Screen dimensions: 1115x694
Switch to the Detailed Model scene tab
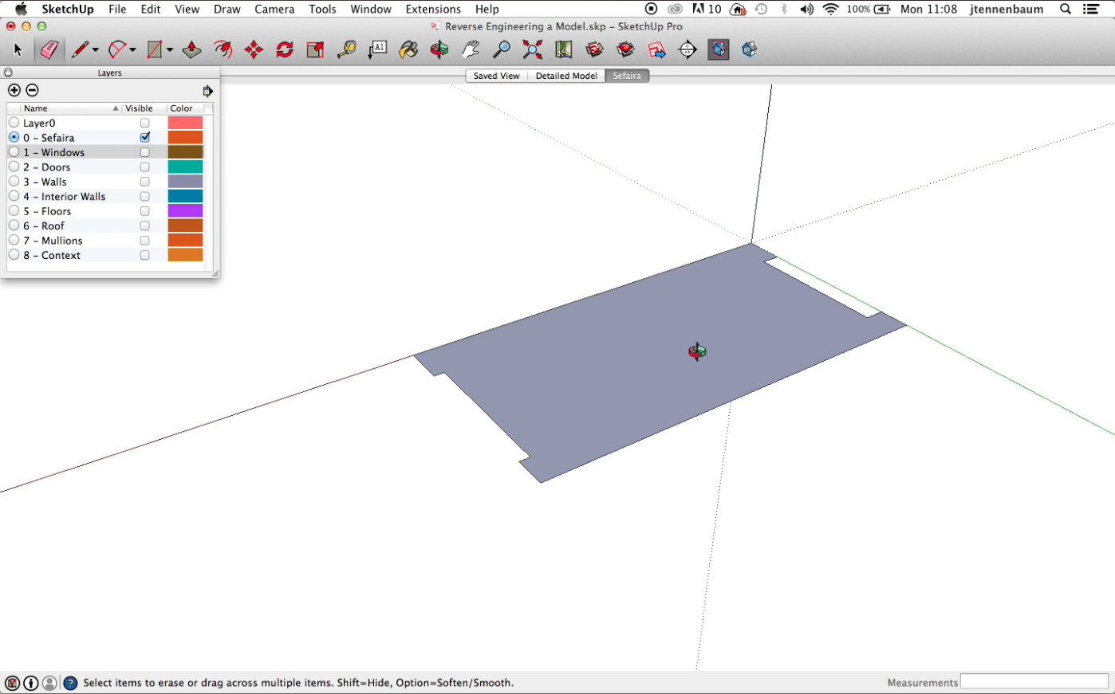pyautogui.click(x=566, y=76)
